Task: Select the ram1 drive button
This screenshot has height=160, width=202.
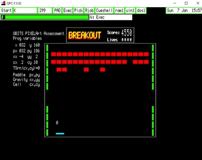Action: pyautogui.click(x=119, y=10)
